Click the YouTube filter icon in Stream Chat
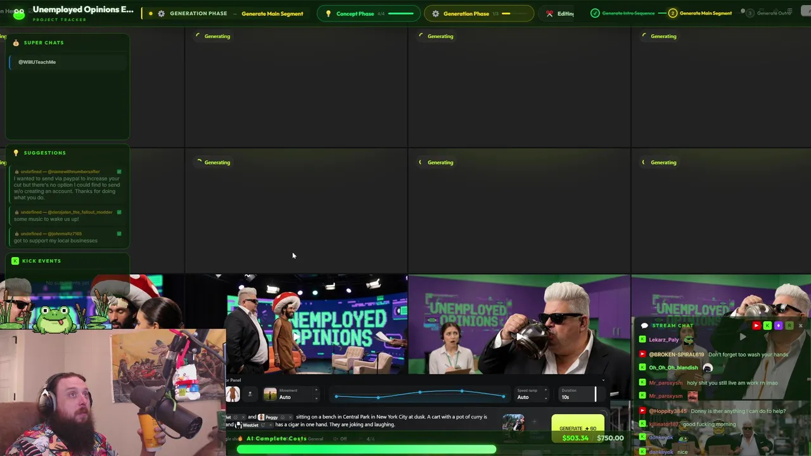The height and width of the screenshot is (456, 811). point(756,326)
